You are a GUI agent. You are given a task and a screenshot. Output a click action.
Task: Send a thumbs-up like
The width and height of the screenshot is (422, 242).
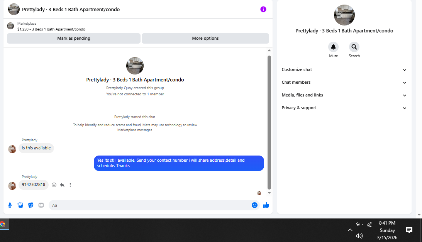click(x=266, y=205)
